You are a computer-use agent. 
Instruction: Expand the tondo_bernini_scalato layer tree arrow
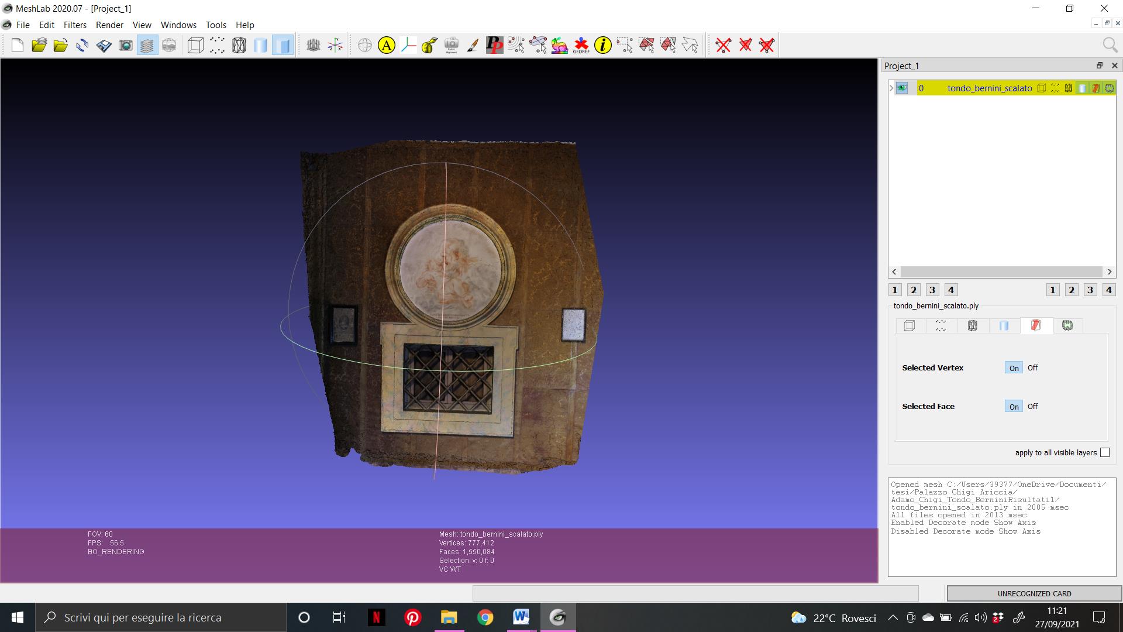pyautogui.click(x=891, y=88)
